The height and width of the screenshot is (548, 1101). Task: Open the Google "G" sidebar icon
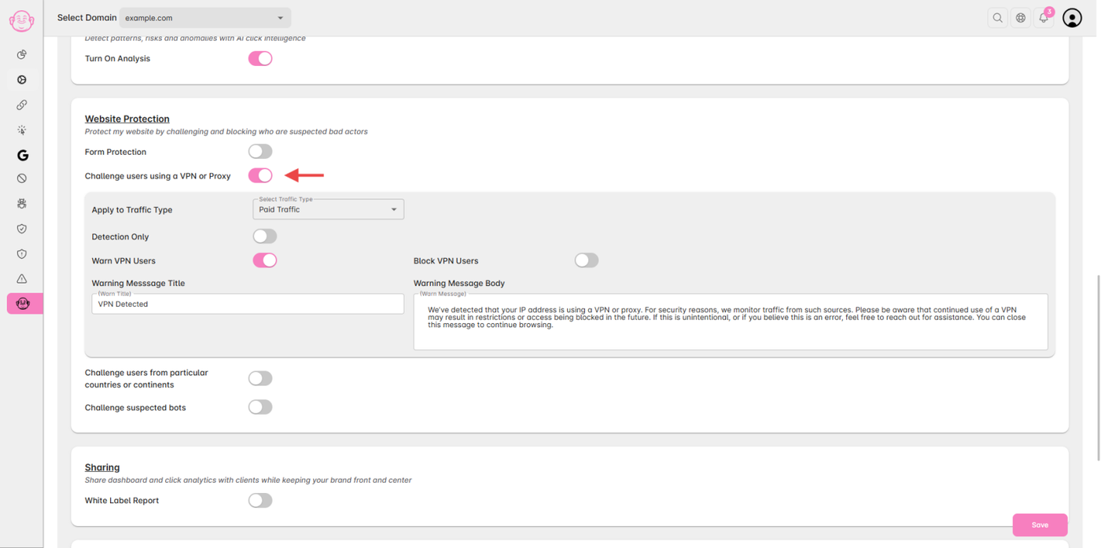pos(22,155)
